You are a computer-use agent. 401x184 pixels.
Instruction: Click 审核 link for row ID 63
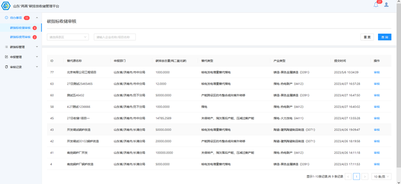[x=377, y=84]
